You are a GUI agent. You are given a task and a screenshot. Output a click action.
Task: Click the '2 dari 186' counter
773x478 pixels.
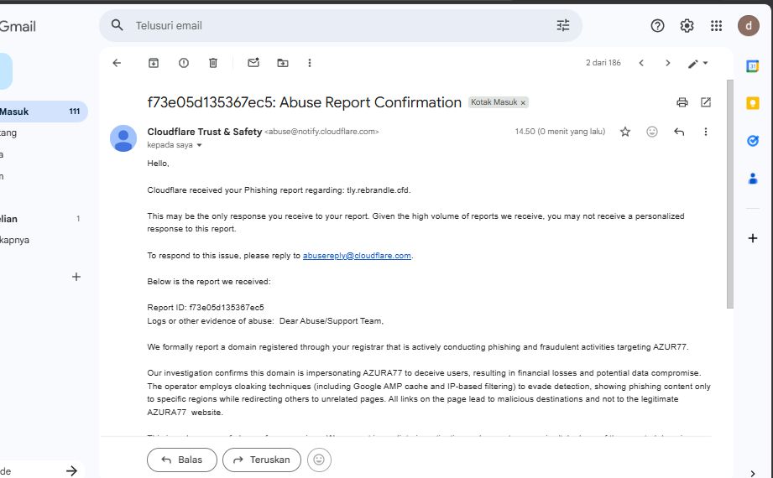(603, 63)
